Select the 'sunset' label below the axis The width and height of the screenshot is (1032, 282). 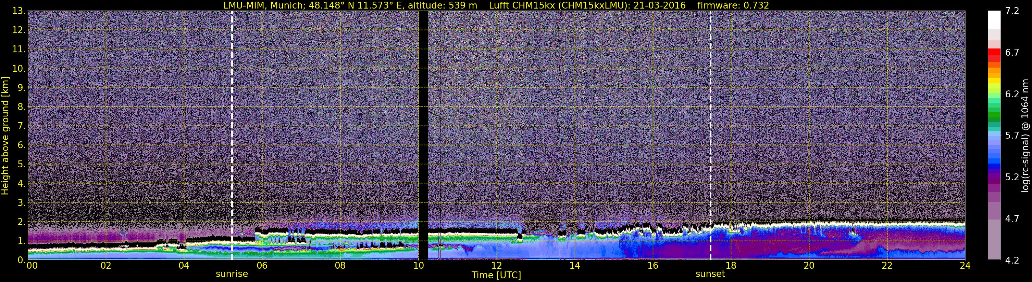[710, 274]
